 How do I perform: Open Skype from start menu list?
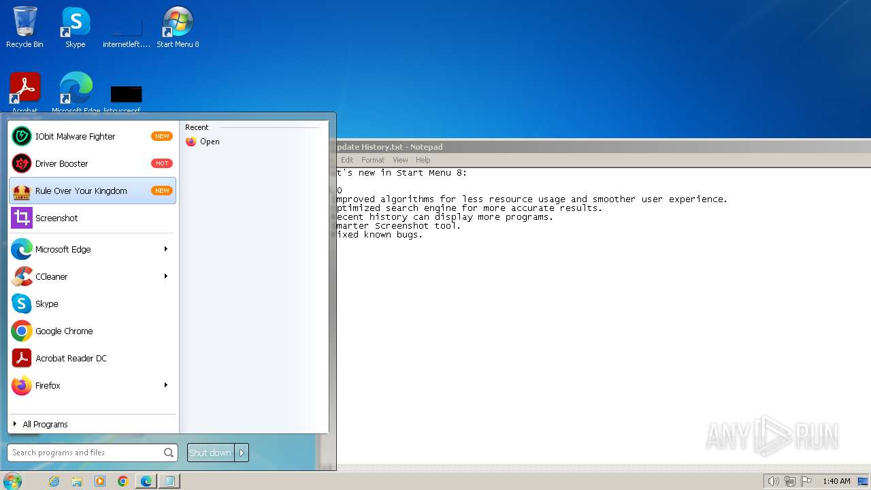(92, 304)
